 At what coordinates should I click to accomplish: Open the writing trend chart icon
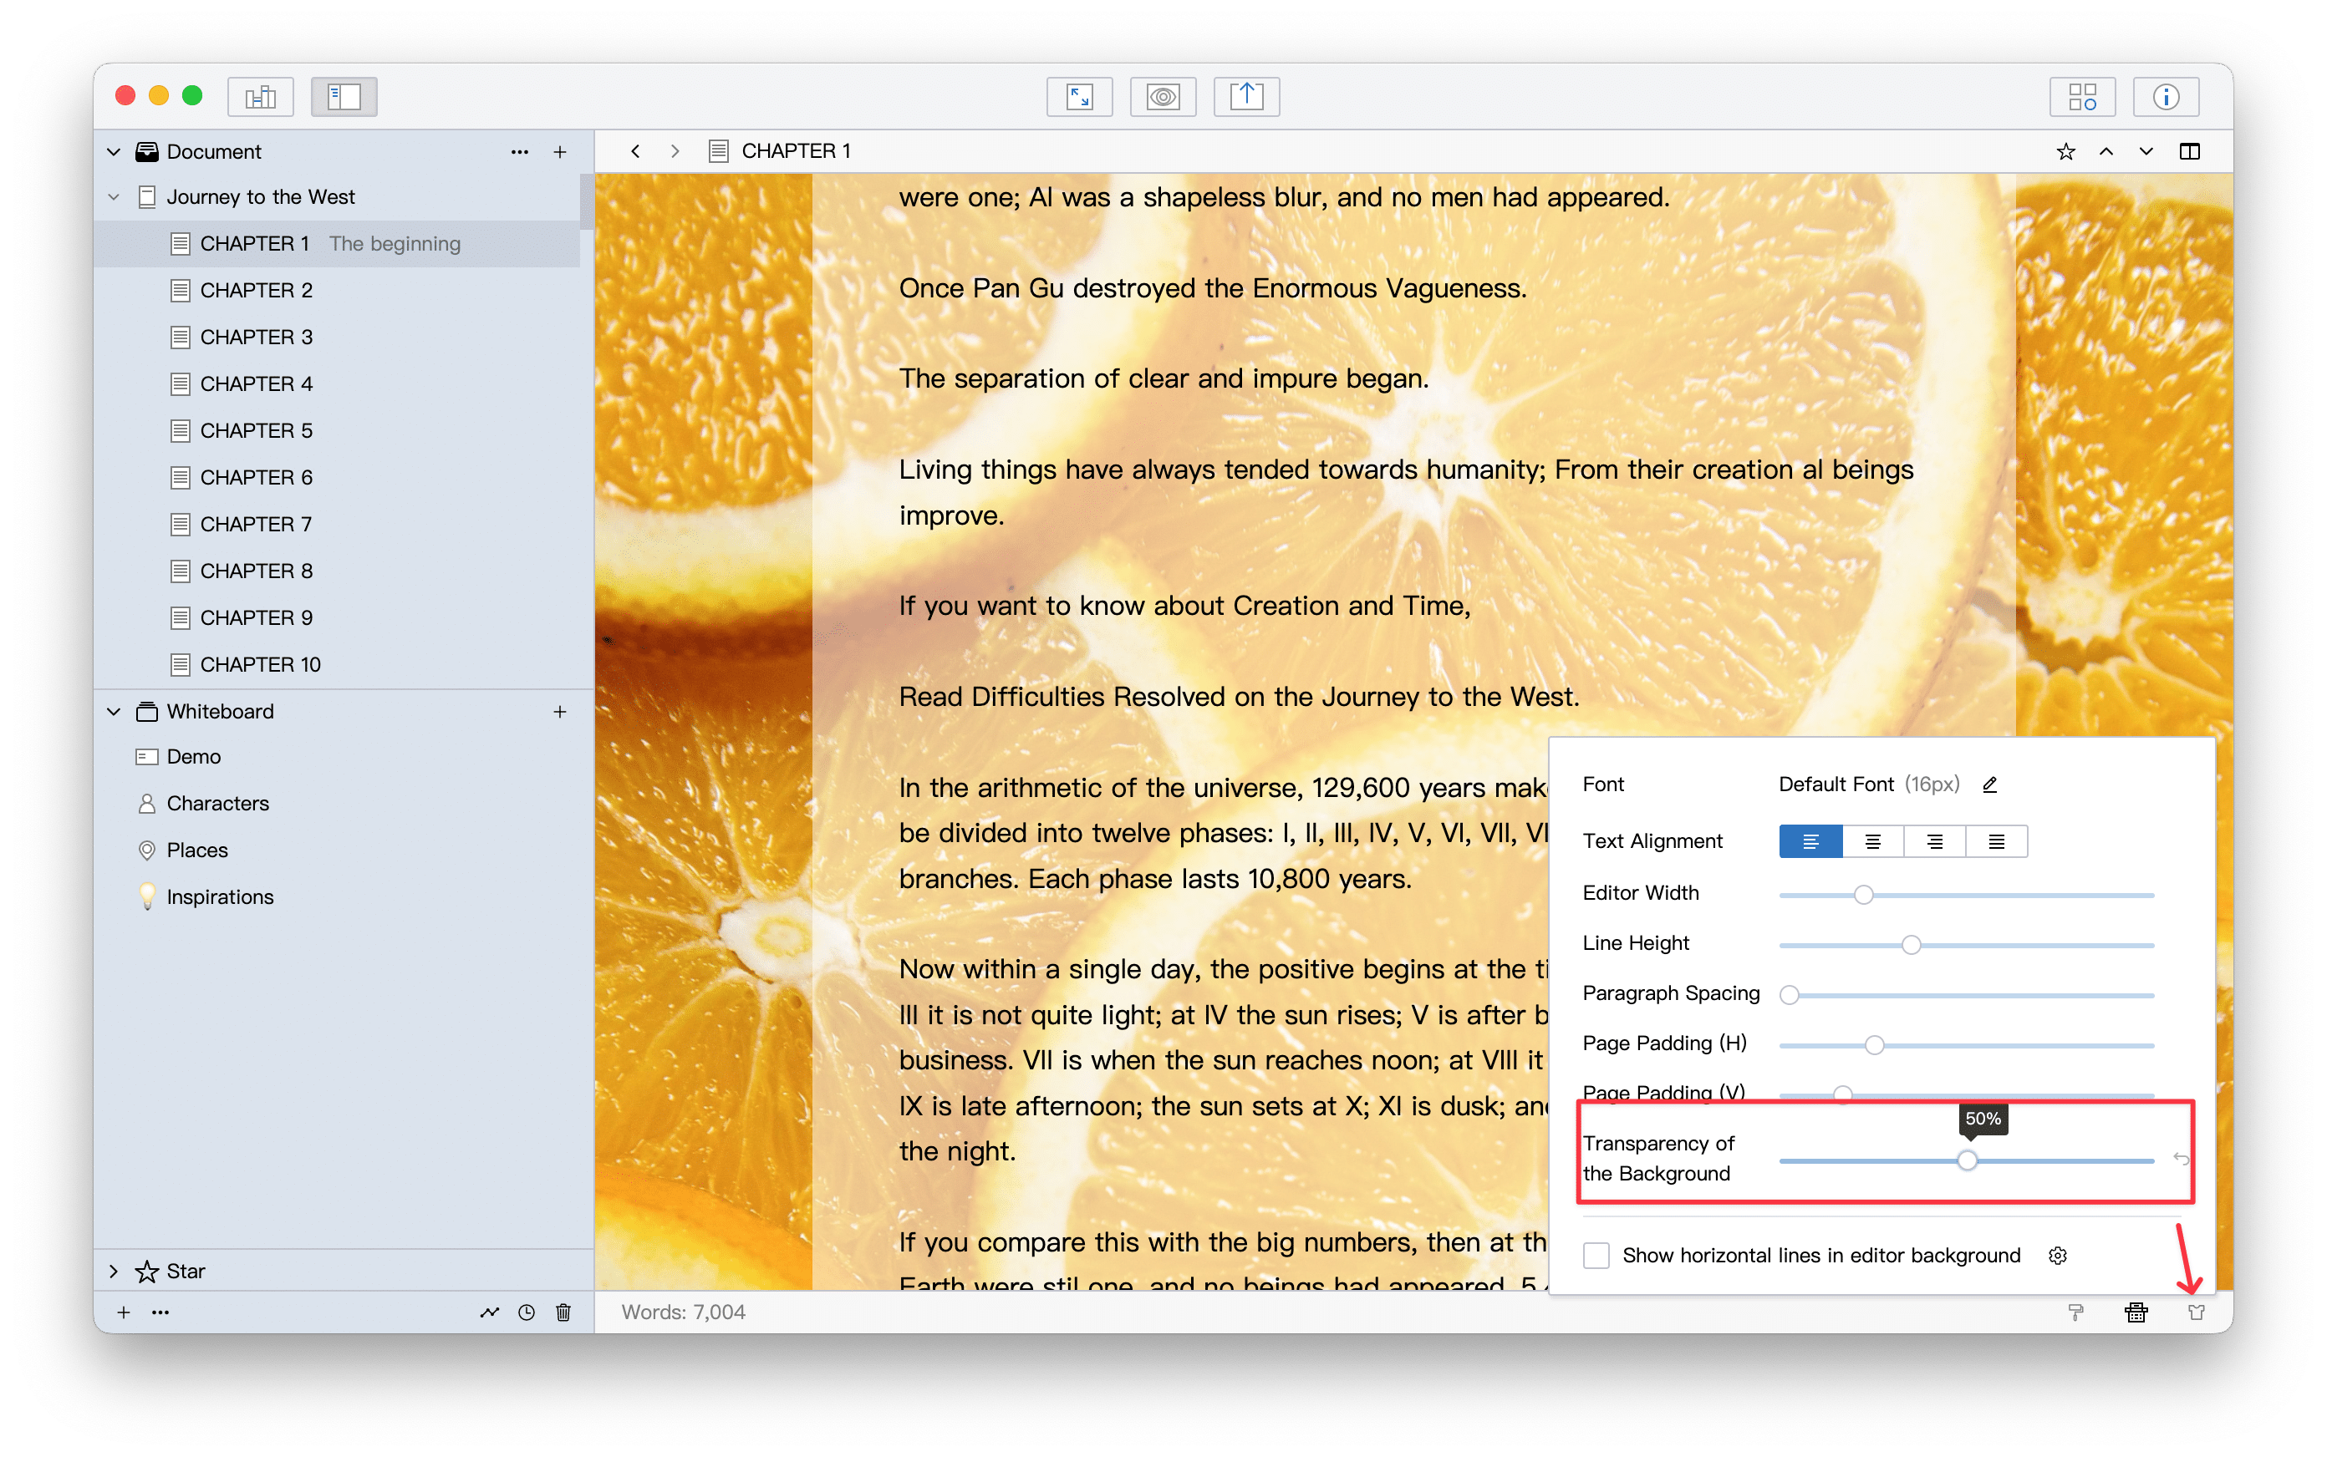[x=490, y=1312]
